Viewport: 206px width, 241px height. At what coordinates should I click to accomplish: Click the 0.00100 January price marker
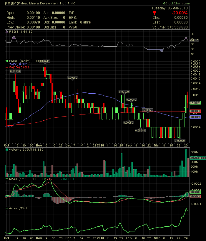(124, 92)
